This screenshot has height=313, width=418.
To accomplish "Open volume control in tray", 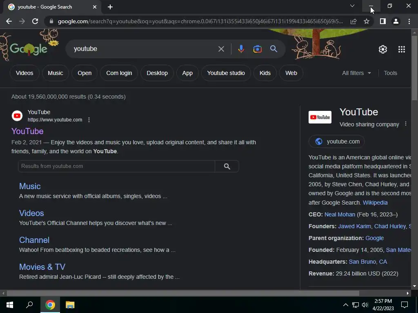I will click(365, 305).
